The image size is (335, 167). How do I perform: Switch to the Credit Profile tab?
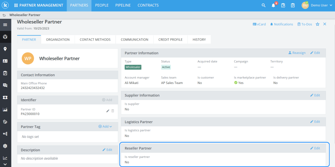coord(170,39)
